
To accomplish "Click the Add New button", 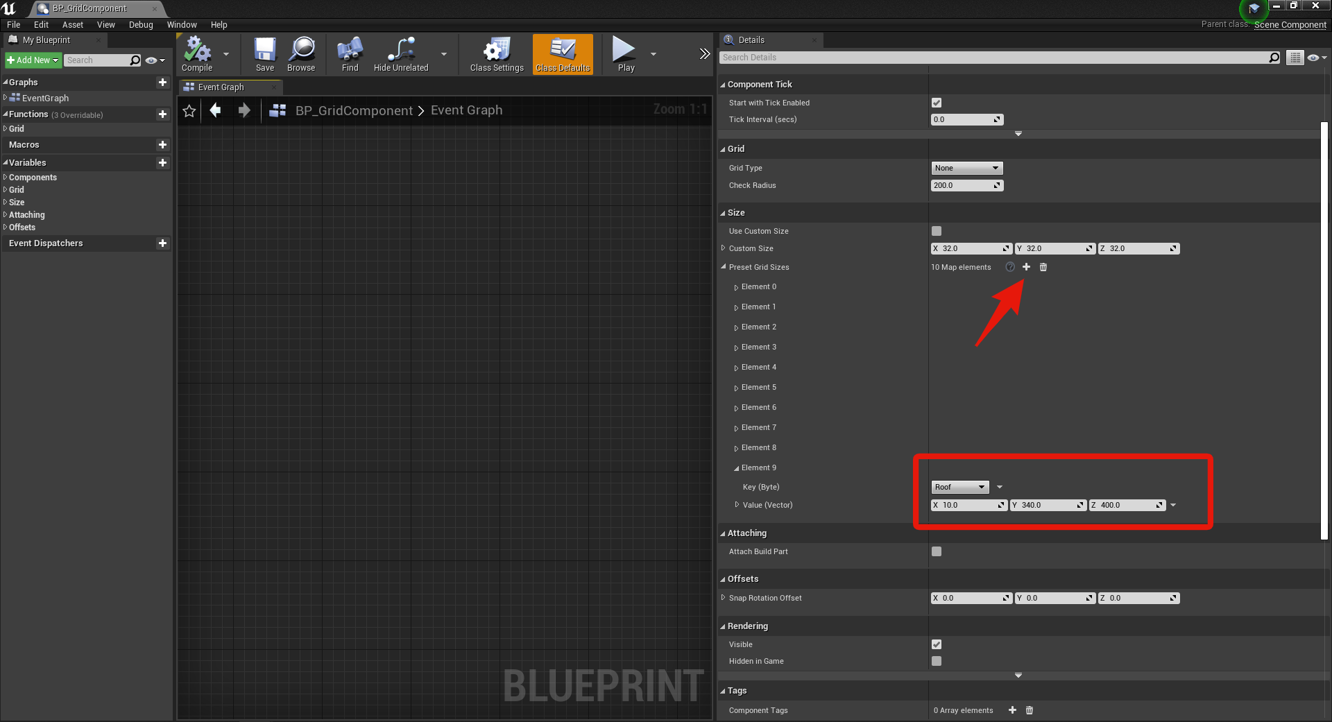I will pyautogui.click(x=33, y=60).
